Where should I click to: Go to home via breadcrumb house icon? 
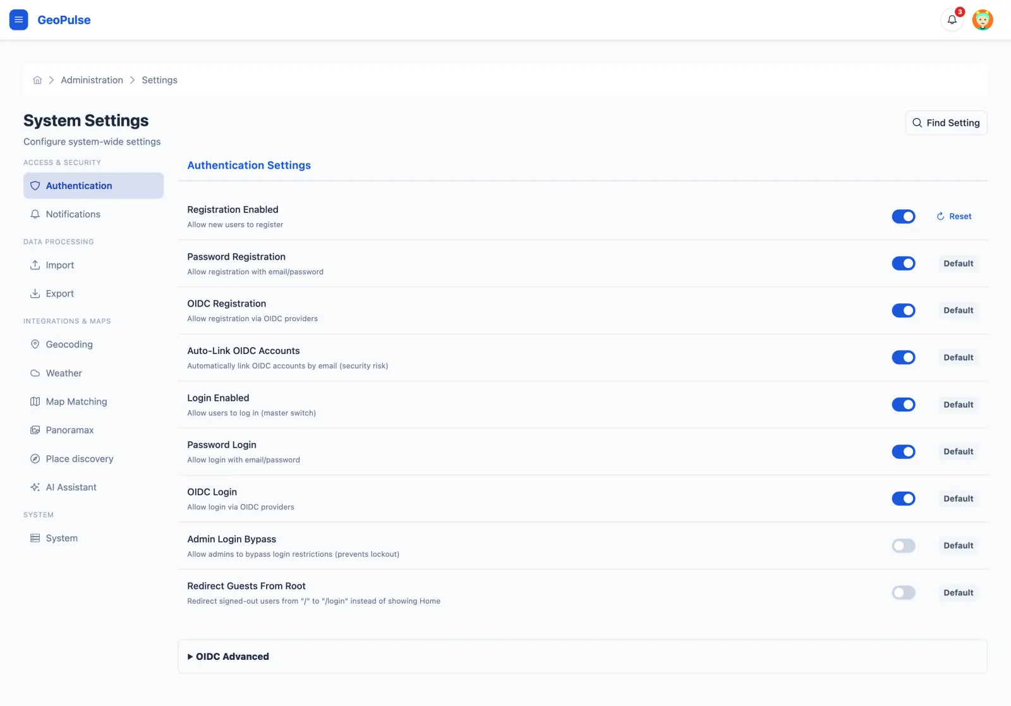click(x=37, y=80)
